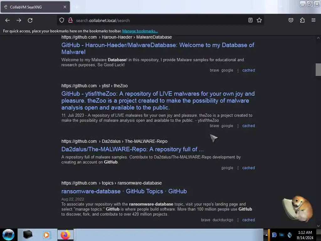Viewport: 321px width, 241px height.
Task: Expand options dots for ransomware-database result
Action: pos(238,220)
